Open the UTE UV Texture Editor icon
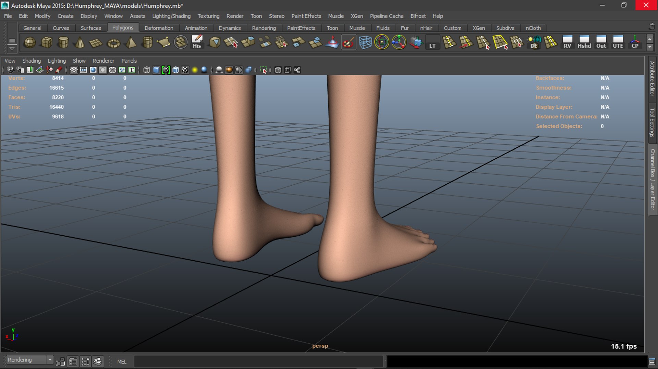Viewport: 658px width, 369px height. click(618, 42)
